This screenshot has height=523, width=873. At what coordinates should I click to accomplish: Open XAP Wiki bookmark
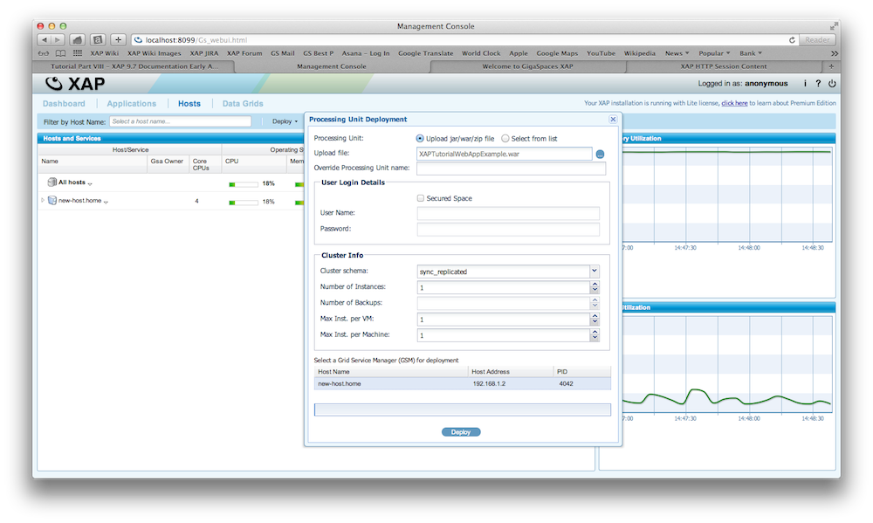coord(104,53)
